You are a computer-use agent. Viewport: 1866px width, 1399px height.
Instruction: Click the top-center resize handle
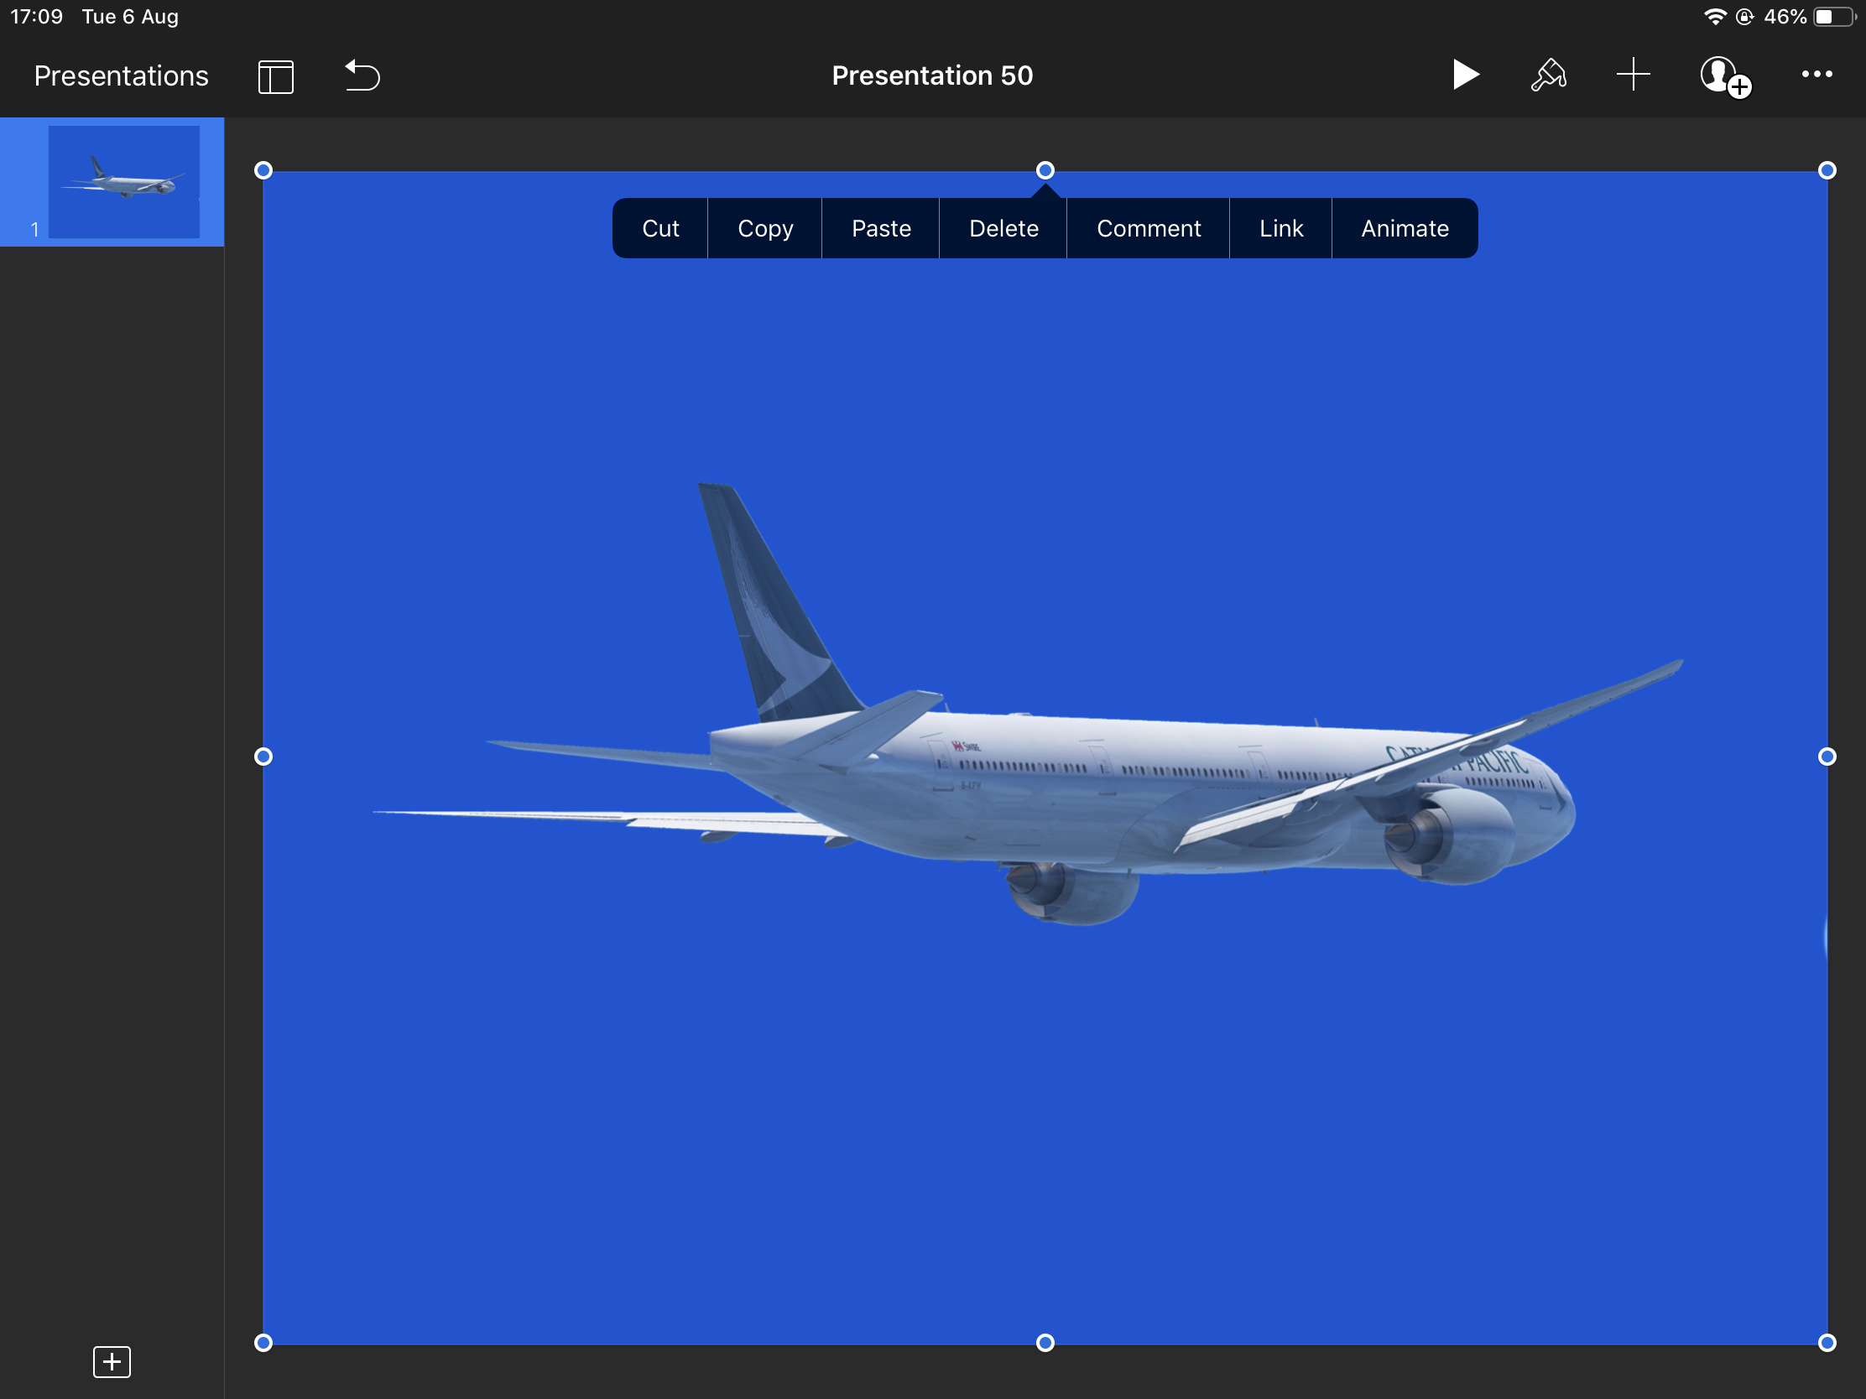click(1045, 171)
